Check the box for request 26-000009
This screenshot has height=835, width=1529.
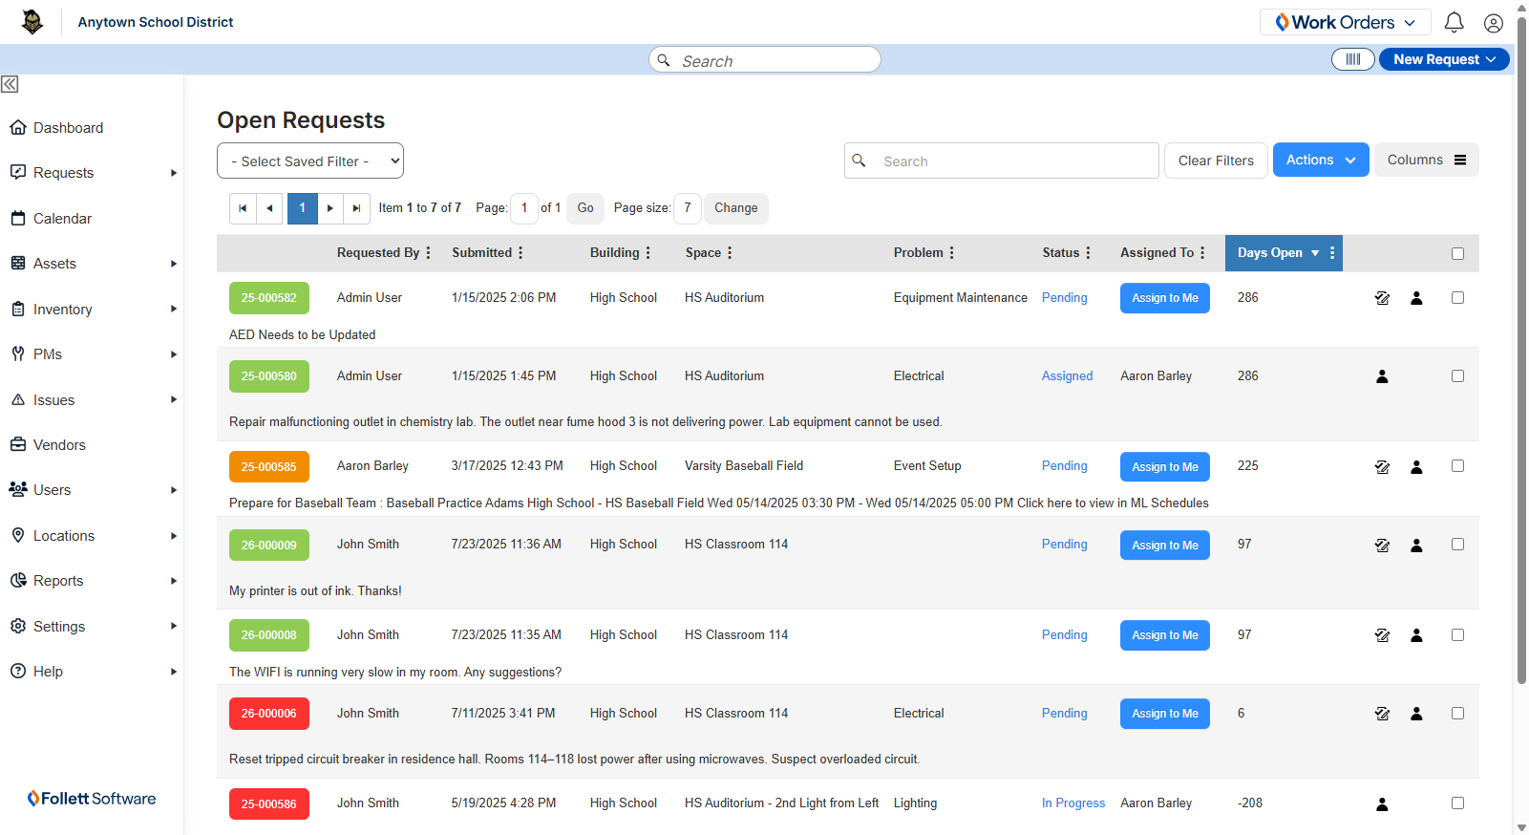tap(1457, 544)
